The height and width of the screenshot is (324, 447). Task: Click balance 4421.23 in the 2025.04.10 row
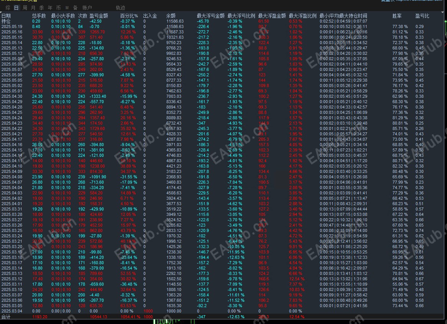(174, 166)
